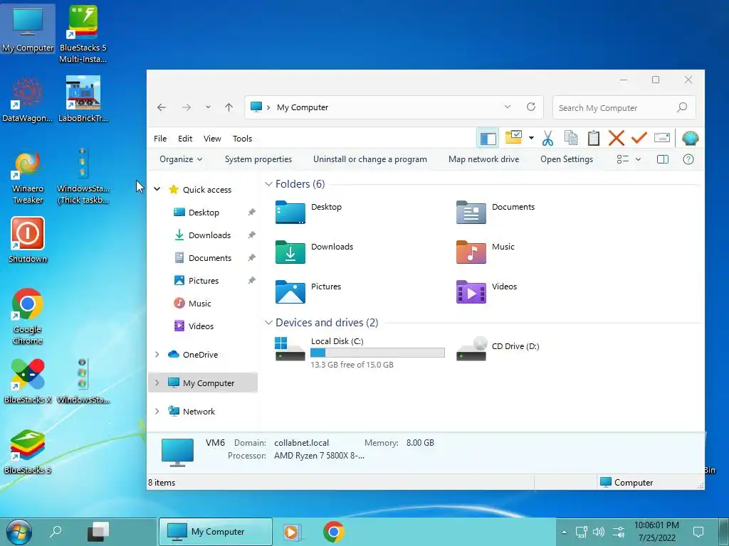The width and height of the screenshot is (729, 546).
Task: Open the Tools menu
Action: (x=242, y=139)
